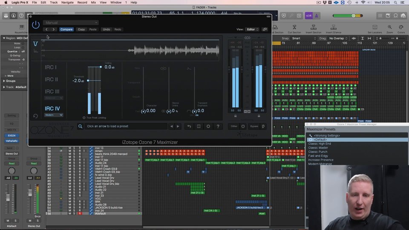Expand the Track #default disclosure triangle
This screenshot has height=230, width=409.
4,87
